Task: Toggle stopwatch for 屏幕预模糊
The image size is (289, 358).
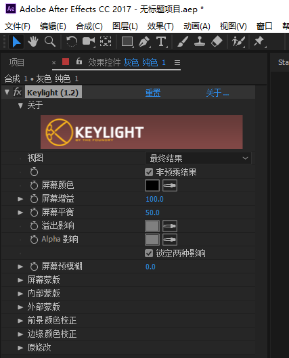Action: 34,266
